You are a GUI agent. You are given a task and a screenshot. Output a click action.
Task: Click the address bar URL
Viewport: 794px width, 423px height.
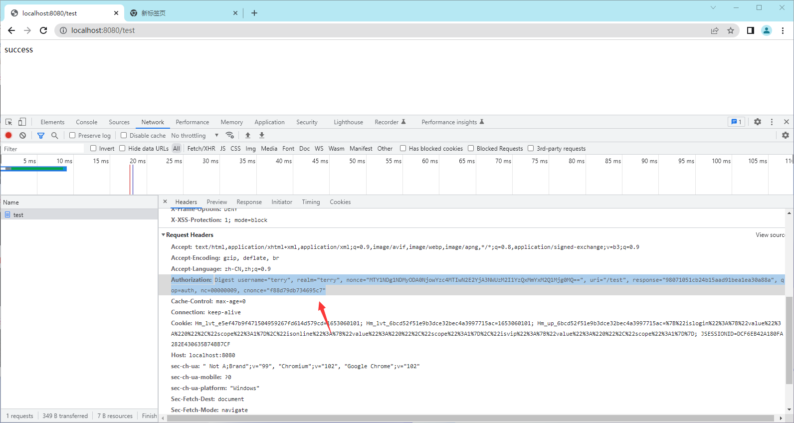click(103, 30)
